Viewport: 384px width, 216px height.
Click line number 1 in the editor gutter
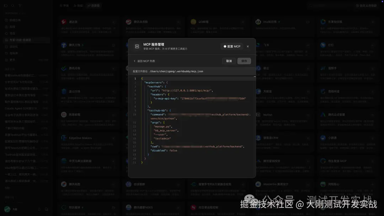135,79
